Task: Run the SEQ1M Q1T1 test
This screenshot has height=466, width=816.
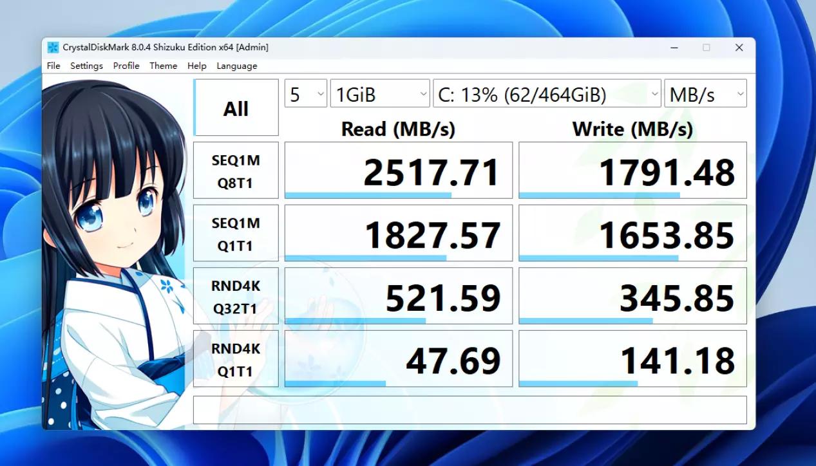Action: click(x=236, y=233)
